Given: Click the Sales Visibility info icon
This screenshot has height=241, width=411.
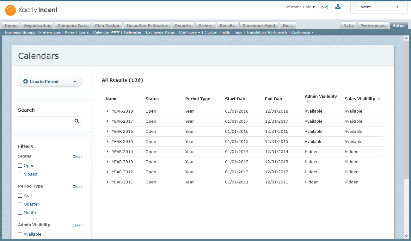Looking at the screenshot, I should (379, 99).
